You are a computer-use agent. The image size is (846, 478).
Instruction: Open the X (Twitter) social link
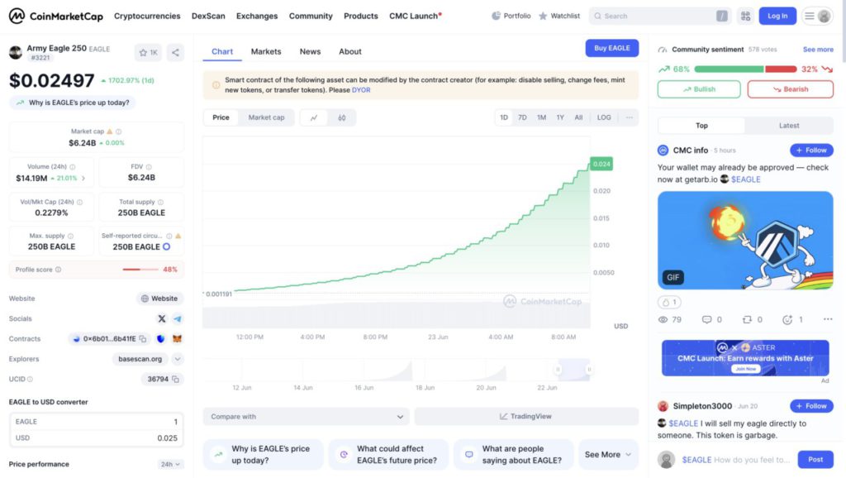point(162,318)
